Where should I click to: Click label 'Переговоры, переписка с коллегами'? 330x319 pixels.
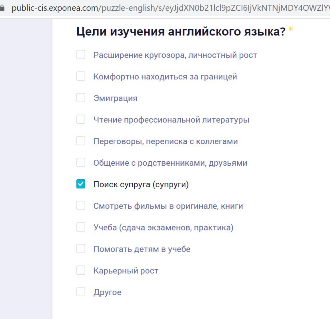click(166, 142)
